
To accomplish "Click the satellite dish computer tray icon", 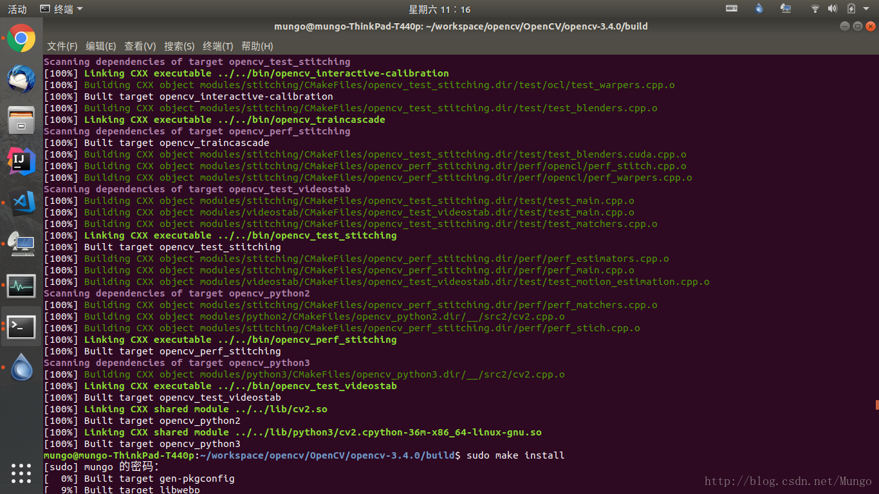I will pos(786,8).
